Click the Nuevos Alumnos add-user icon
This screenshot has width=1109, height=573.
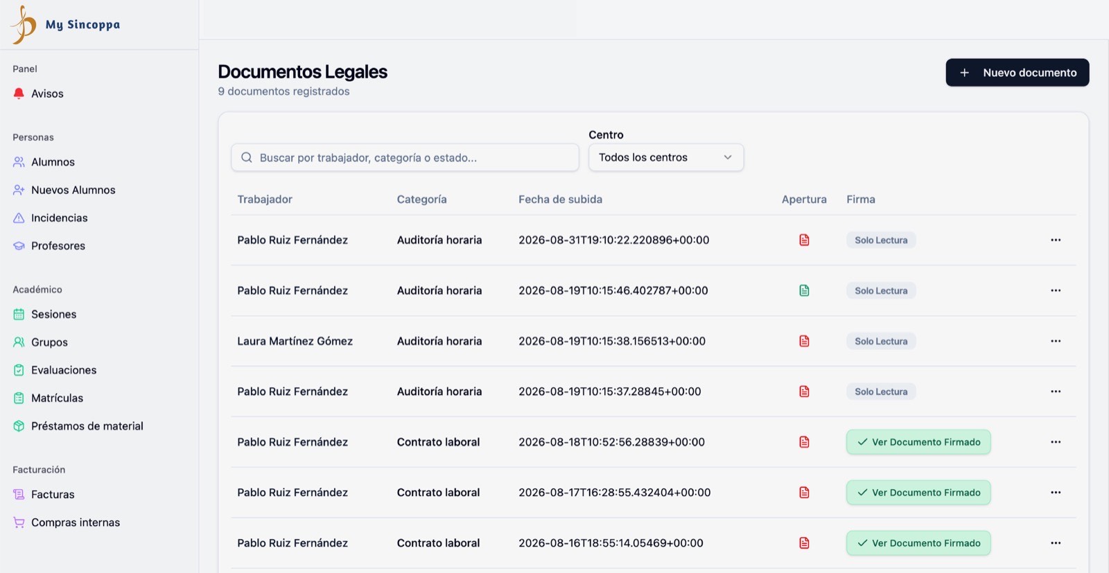tap(19, 190)
